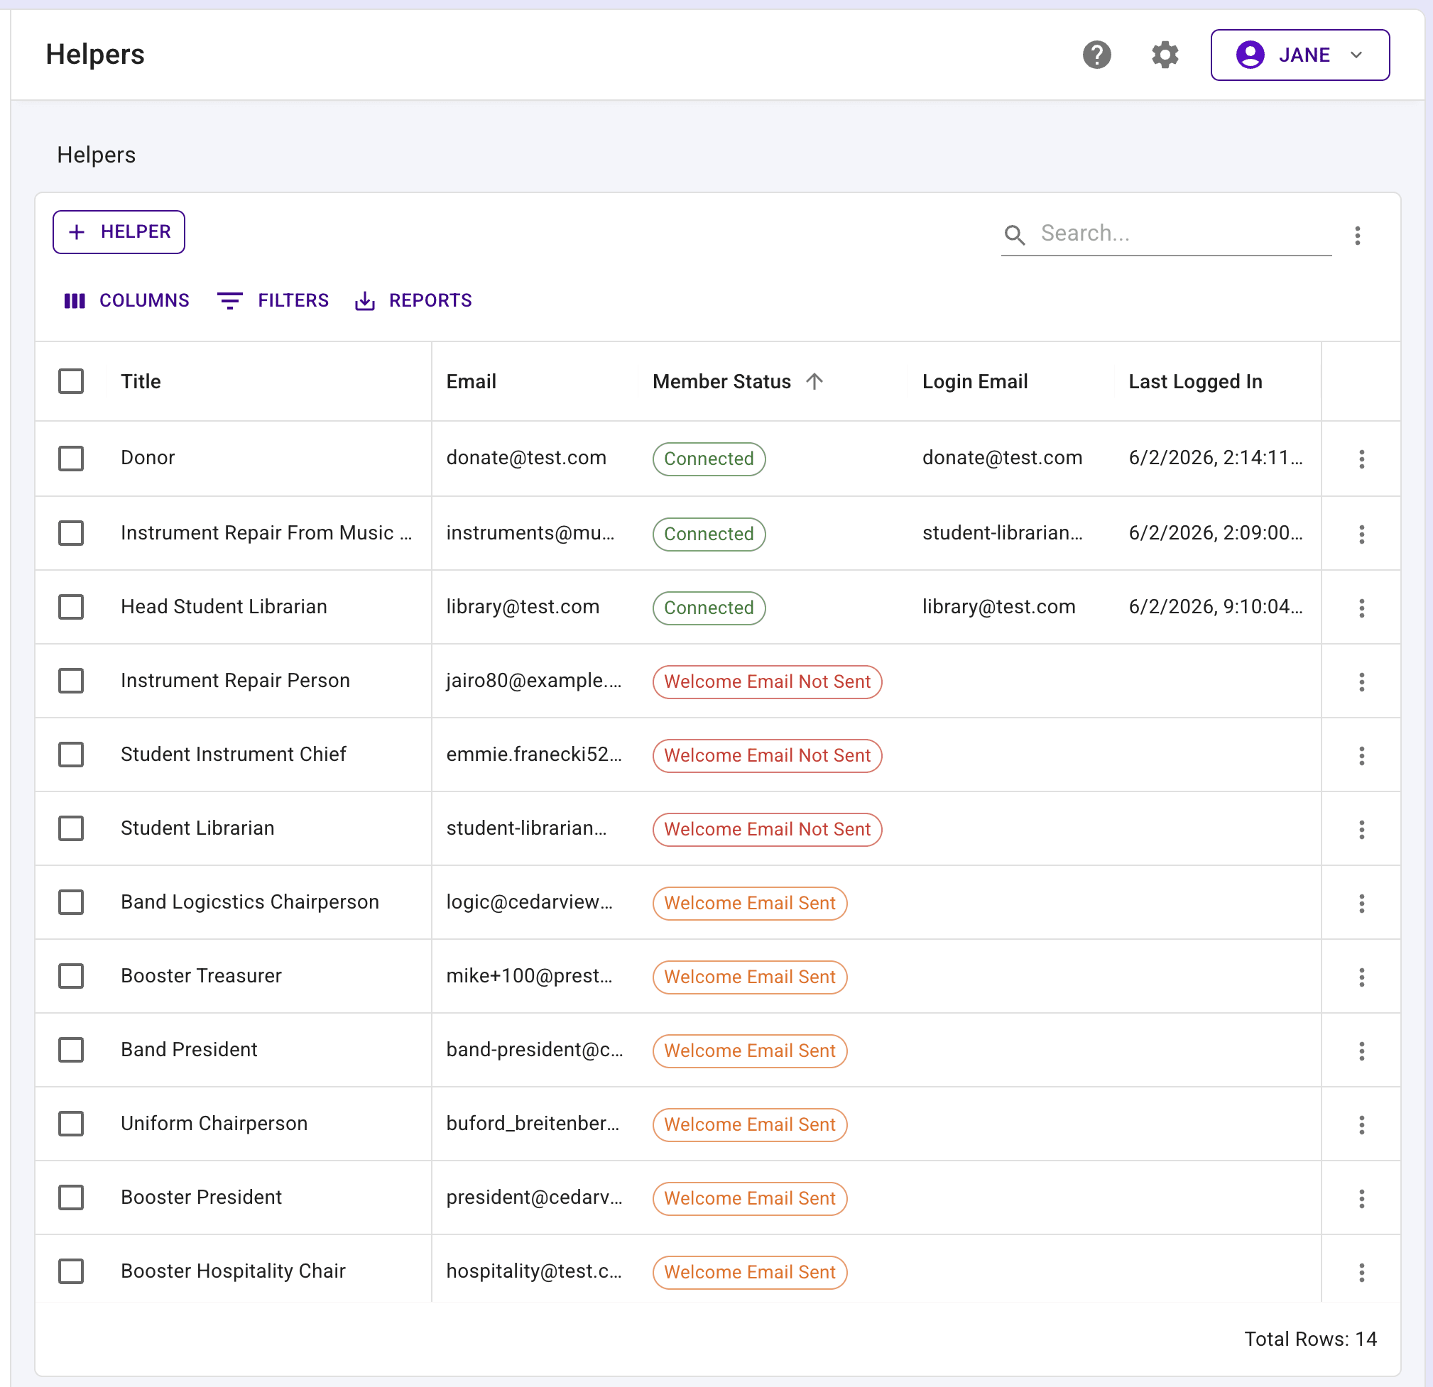Open table options kebab menu beside search
The image size is (1433, 1387).
tap(1357, 236)
